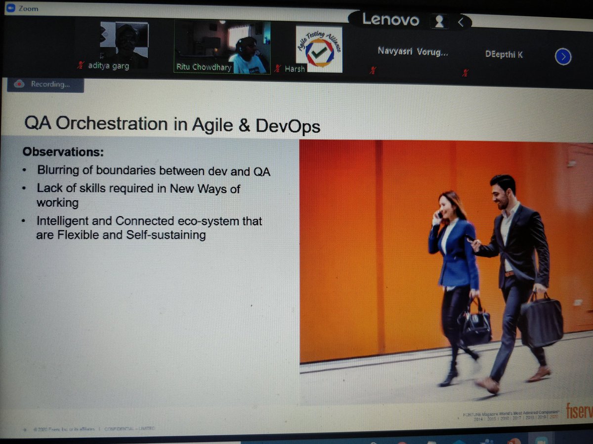The width and height of the screenshot is (593, 444).
Task: Select the Navyasri Vorug... participant tile
Action: (413, 51)
